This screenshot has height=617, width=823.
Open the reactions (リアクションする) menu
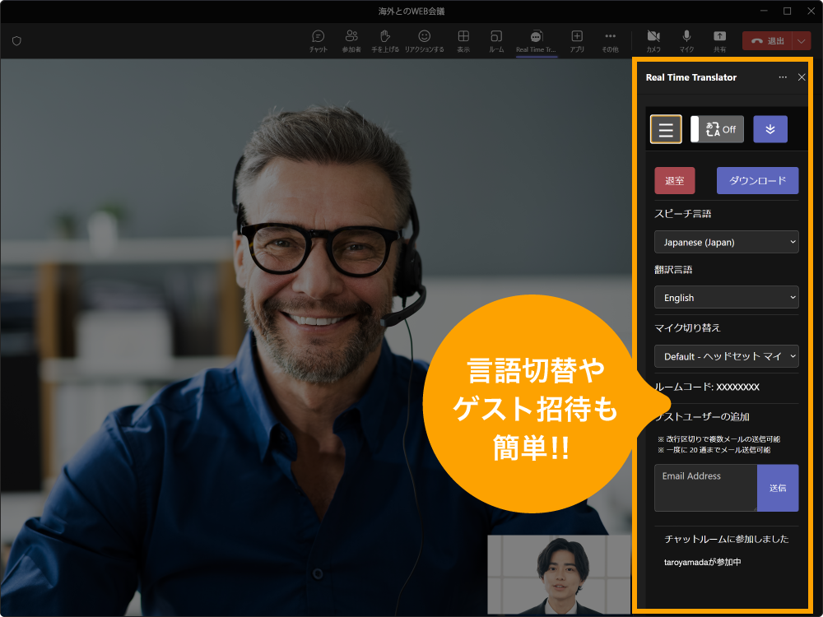(424, 41)
